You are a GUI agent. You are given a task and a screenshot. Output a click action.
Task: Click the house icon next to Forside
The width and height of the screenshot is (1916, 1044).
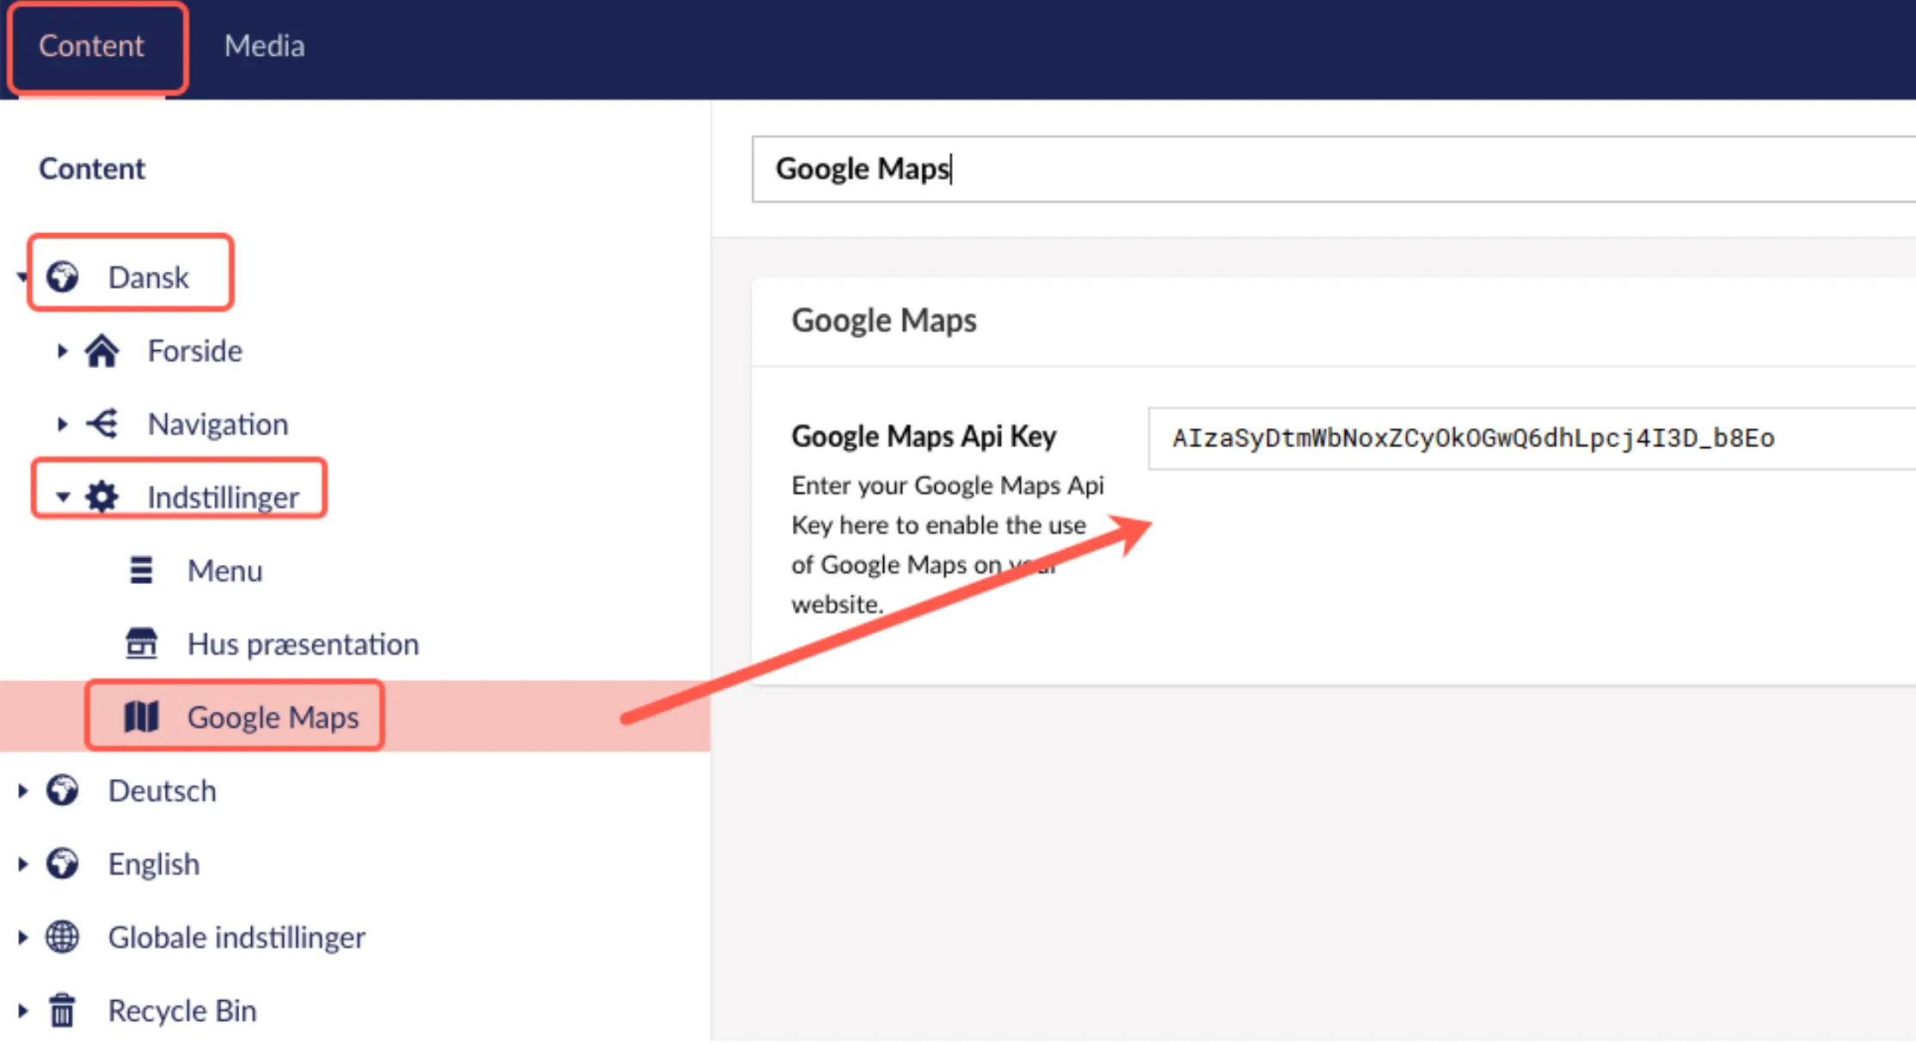[x=101, y=351]
